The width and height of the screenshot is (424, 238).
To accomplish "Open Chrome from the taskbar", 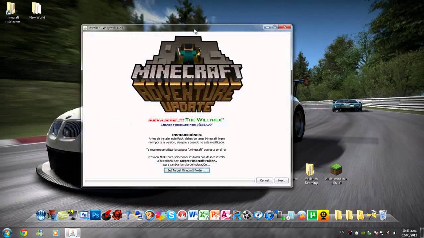I will [x=24, y=233].
